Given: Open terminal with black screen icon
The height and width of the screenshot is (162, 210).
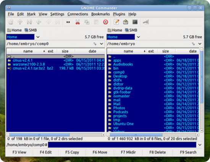Looking at the screenshot, I should [135, 22].
